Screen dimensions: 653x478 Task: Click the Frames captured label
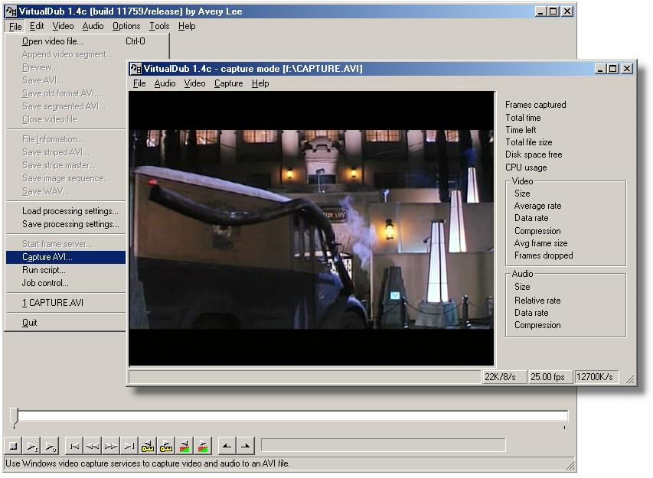click(536, 105)
